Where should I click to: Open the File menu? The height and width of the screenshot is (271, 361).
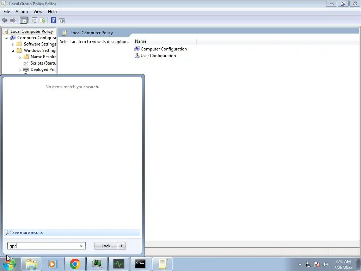click(7, 12)
